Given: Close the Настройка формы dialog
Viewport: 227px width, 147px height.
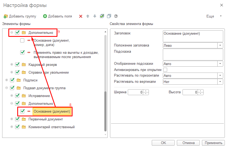Looking at the screenshot, I should (x=222, y=5).
